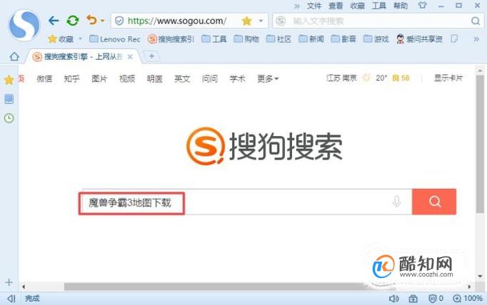487x305 pixels.
Task: Open a new tab with plus button
Action: pos(151,56)
